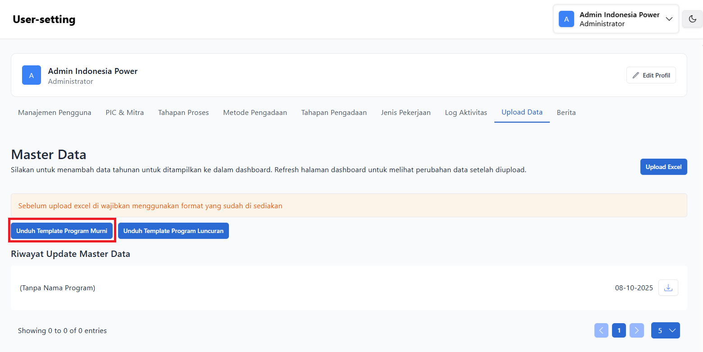Open the entries-per-page dropdown showing 5

pyautogui.click(x=665, y=330)
